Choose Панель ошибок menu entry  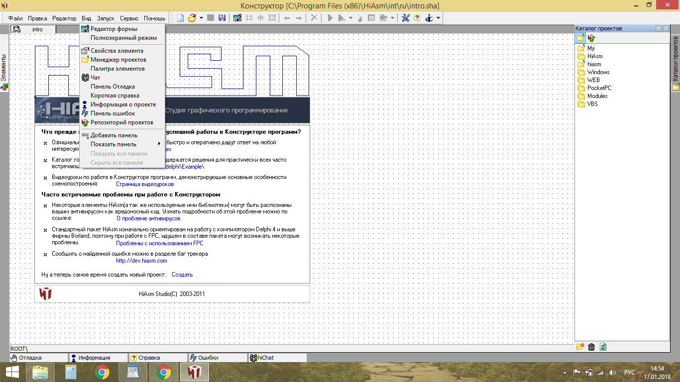[x=122, y=113]
